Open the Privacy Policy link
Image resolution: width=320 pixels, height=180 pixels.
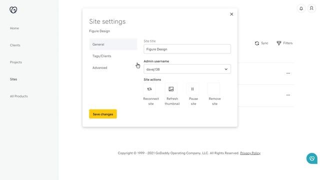coord(250,153)
